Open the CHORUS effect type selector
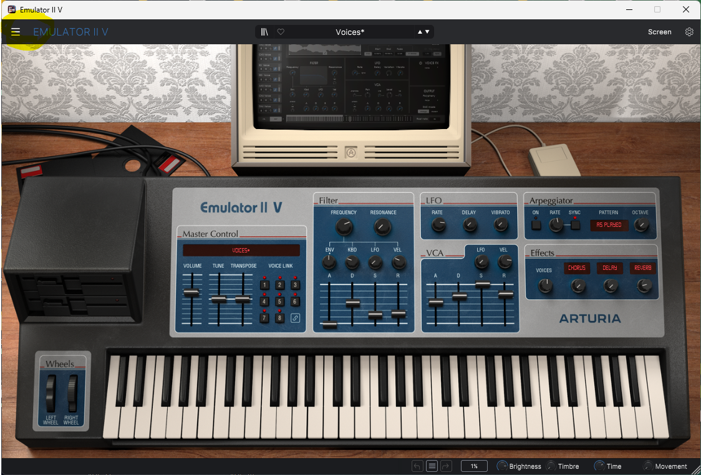Viewport: 701px width, 475px height. tap(577, 268)
